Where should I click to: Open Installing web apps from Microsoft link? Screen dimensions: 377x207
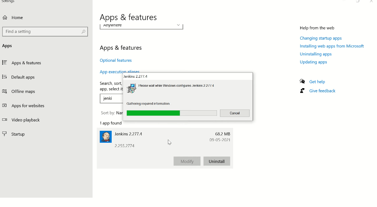[332, 46]
